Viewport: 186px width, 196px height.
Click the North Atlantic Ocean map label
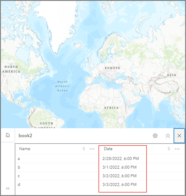click(x=62, y=86)
